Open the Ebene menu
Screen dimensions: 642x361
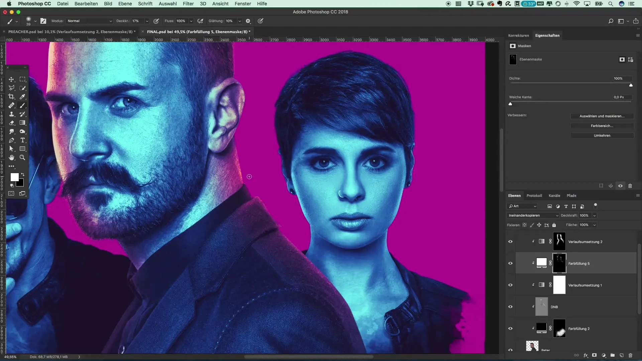(125, 4)
